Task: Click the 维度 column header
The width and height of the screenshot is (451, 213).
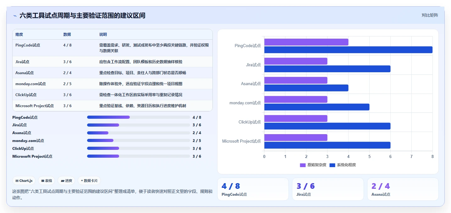Action: click(19, 35)
